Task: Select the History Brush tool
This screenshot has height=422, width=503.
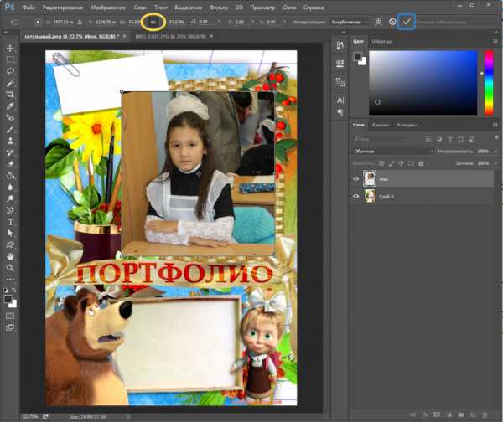Action: pos(10,152)
